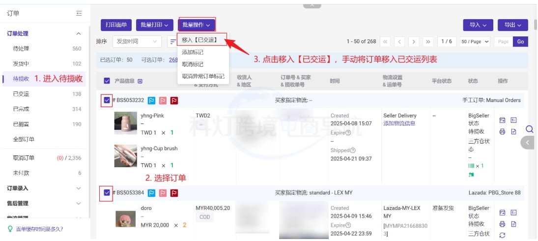Open the 批量操作 dropdown button
Viewport: 538px width, 241px height.
[197, 25]
